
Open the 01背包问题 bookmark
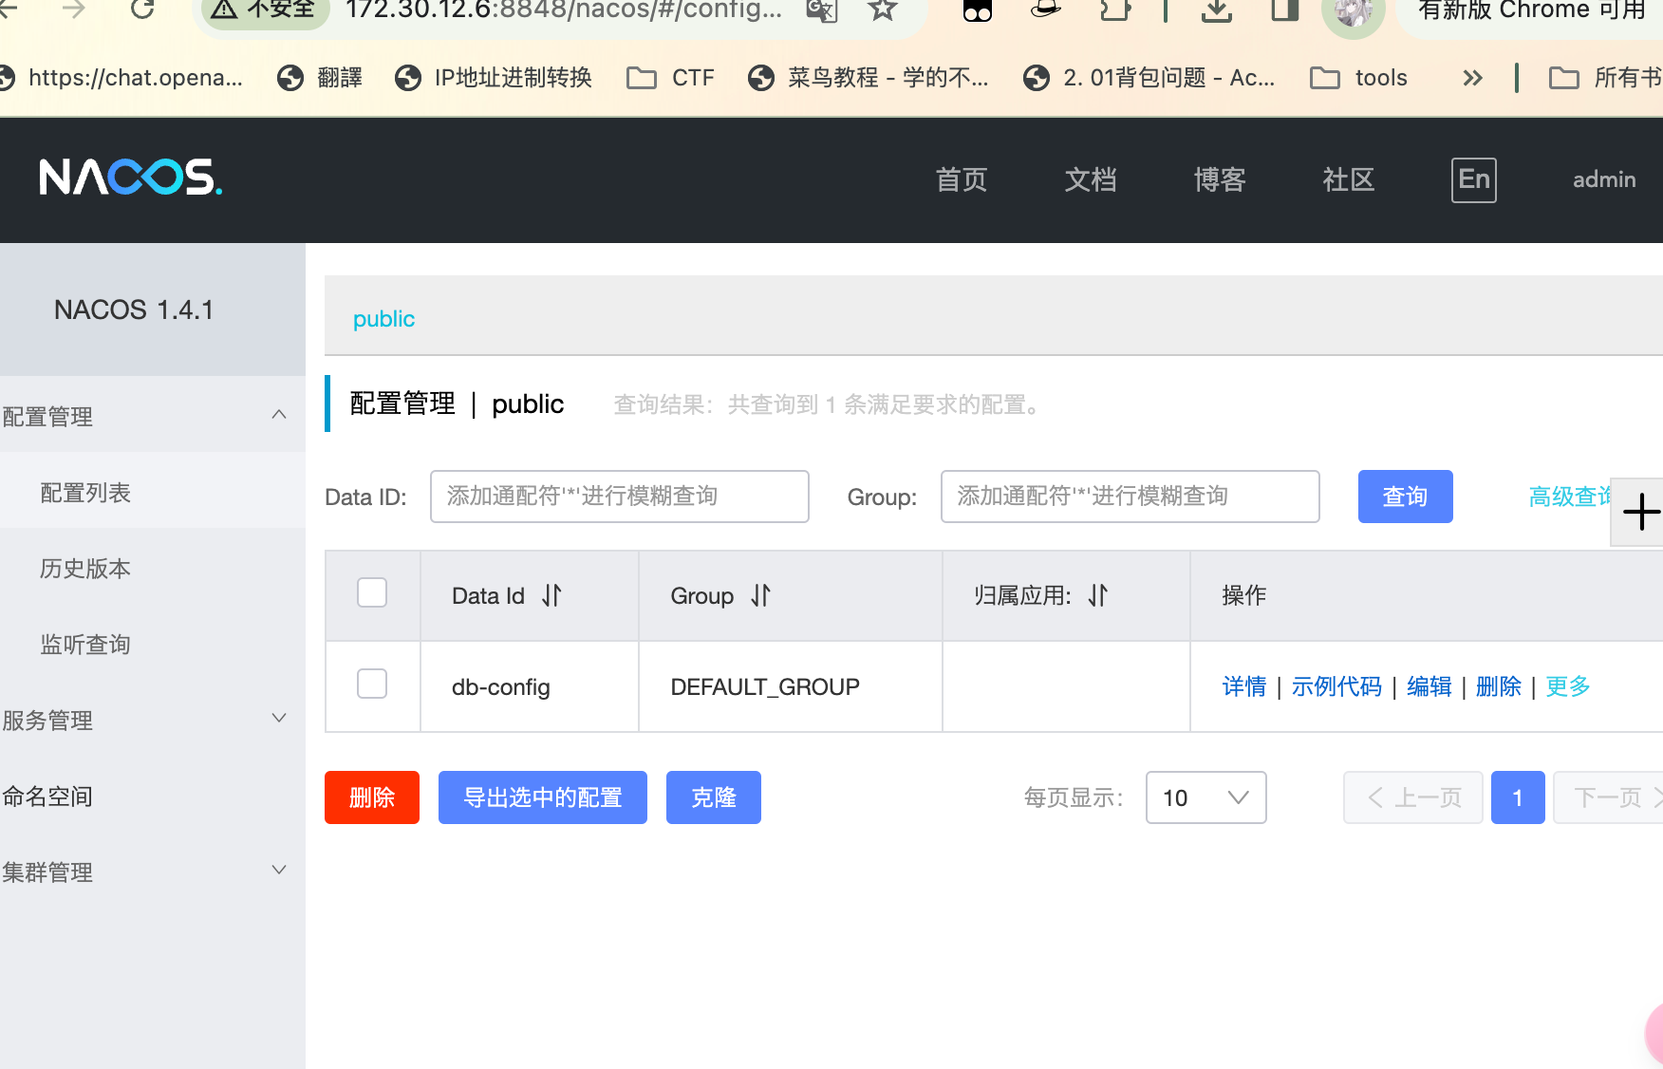[1149, 78]
